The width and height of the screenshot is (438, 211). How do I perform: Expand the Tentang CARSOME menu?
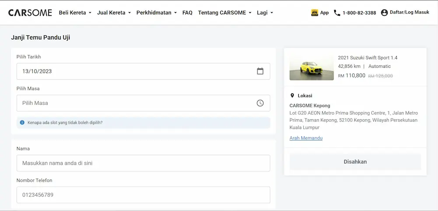(225, 13)
